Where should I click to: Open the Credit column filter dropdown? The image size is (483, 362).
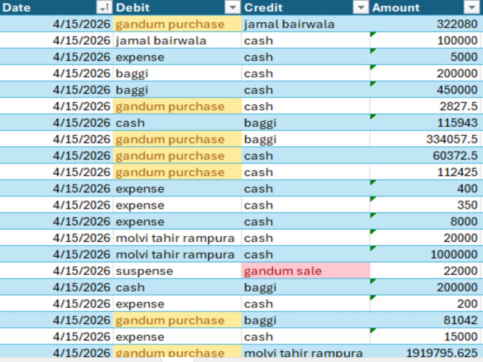coord(361,7)
